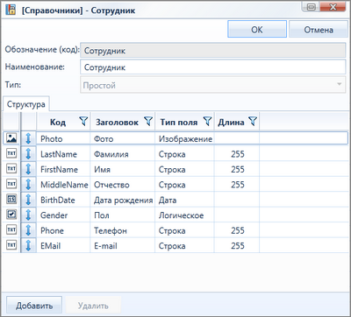Confirm with the OK button

tap(257, 29)
